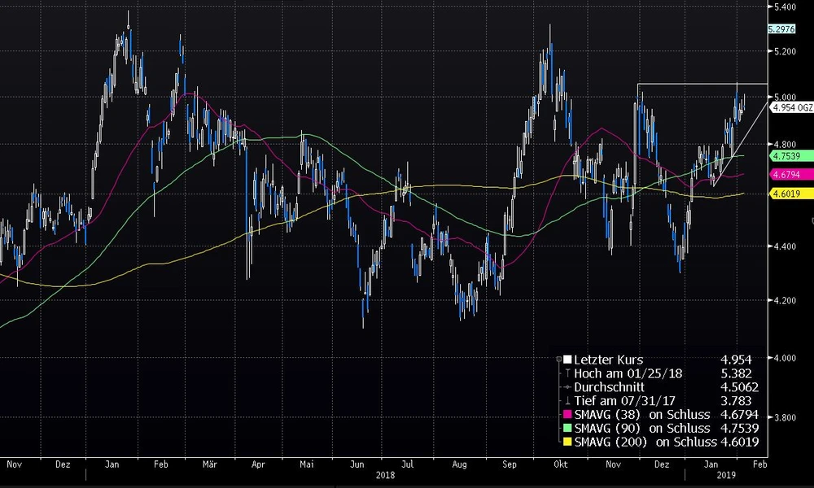
Task: Click the 5.400 tick on price axis
Action: click(785, 7)
